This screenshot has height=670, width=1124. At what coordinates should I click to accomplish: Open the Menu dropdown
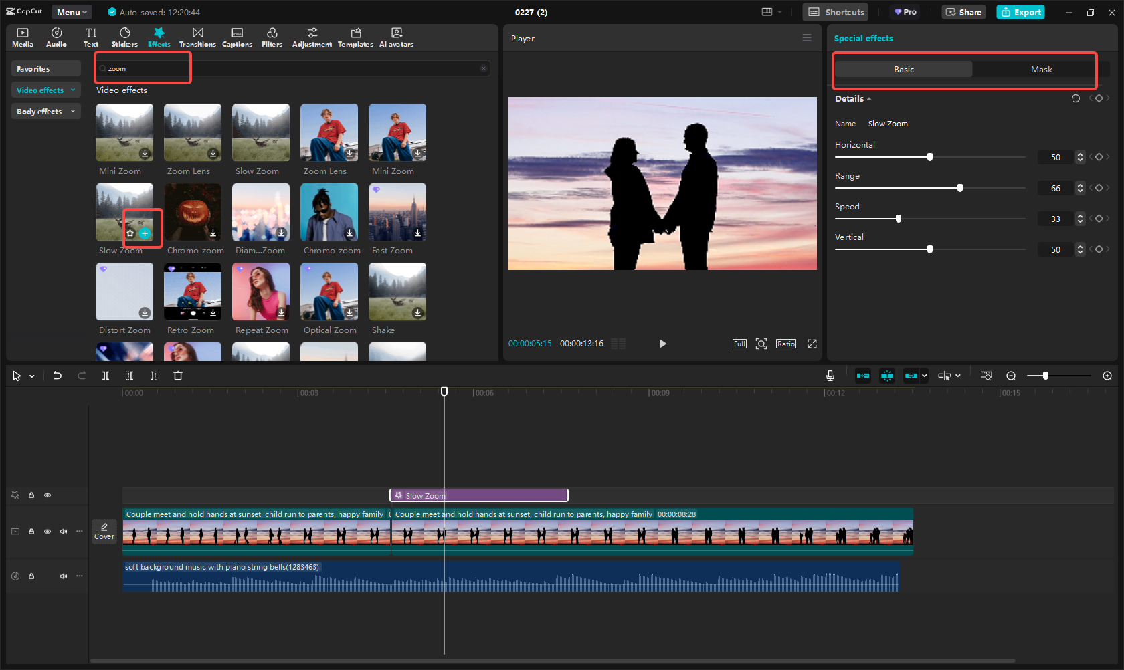tap(71, 11)
